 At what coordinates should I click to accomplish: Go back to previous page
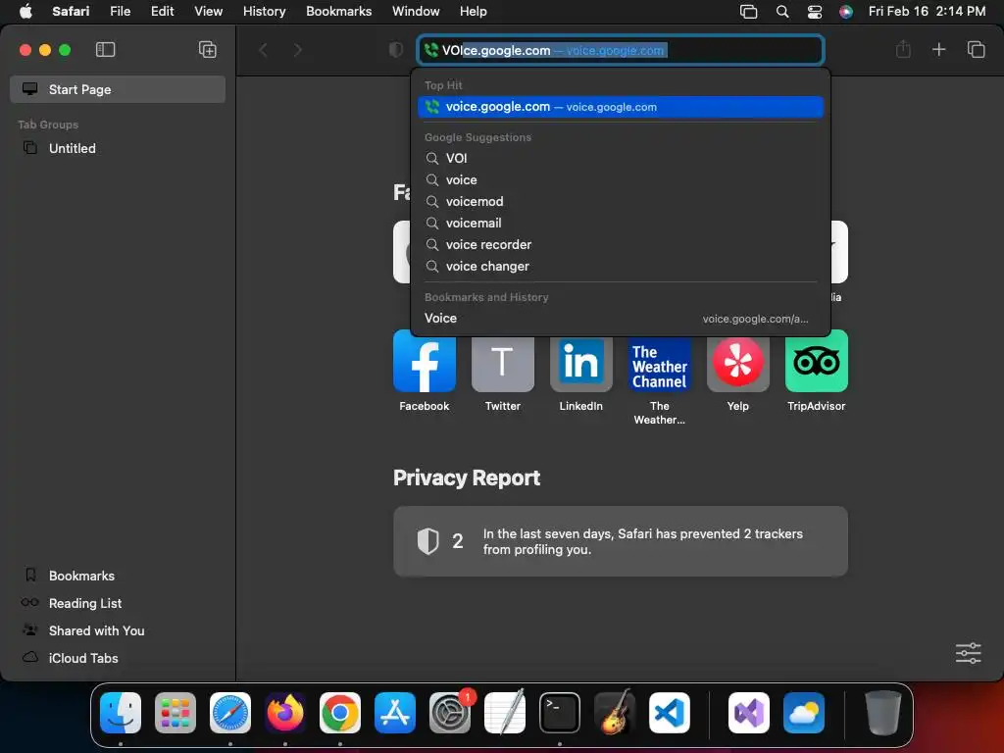263,50
